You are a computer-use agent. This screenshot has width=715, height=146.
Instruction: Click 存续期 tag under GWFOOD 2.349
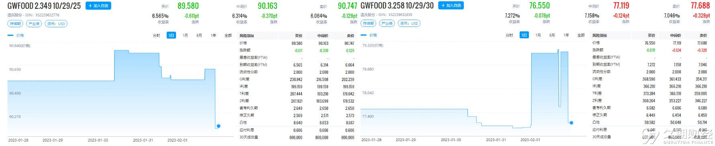click(x=15, y=24)
